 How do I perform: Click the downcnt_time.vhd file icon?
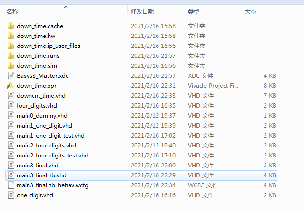(x=11, y=95)
